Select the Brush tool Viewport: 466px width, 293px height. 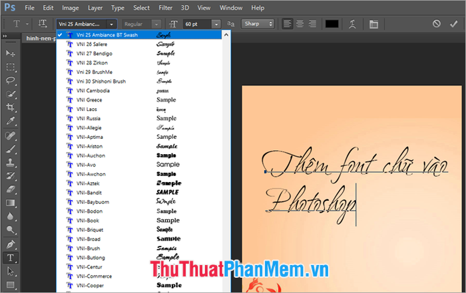(11, 149)
